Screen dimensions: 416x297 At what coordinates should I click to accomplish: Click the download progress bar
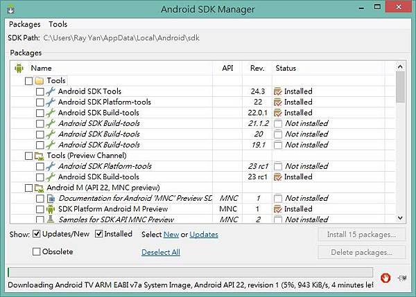190,272
